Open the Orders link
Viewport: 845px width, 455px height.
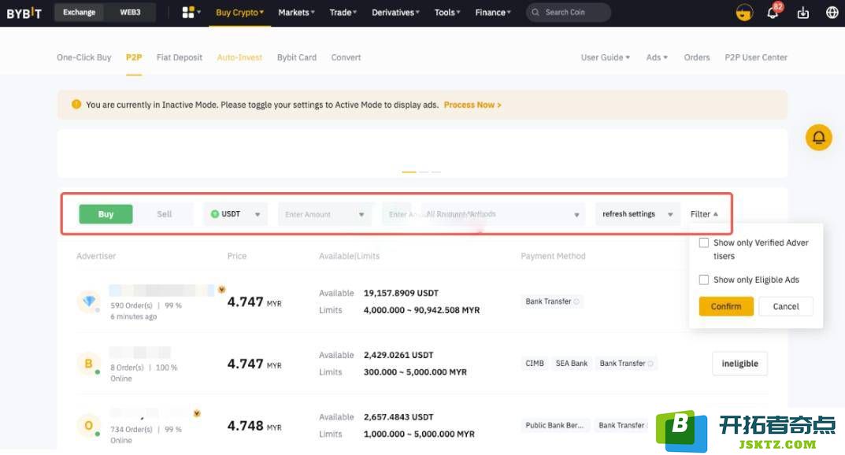pyautogui.click(x=697, y=57)
